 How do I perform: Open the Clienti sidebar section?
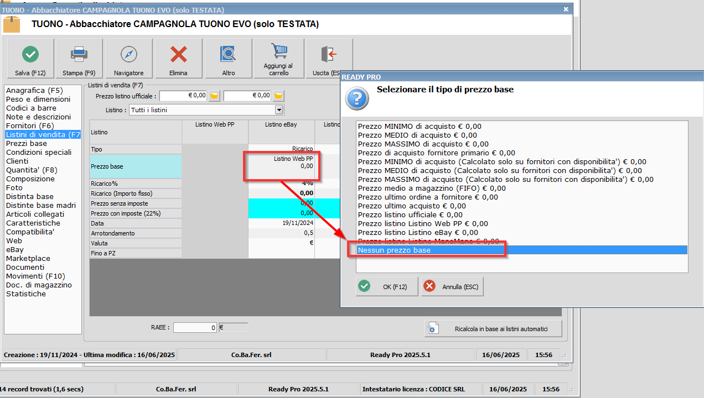(17, 161)
